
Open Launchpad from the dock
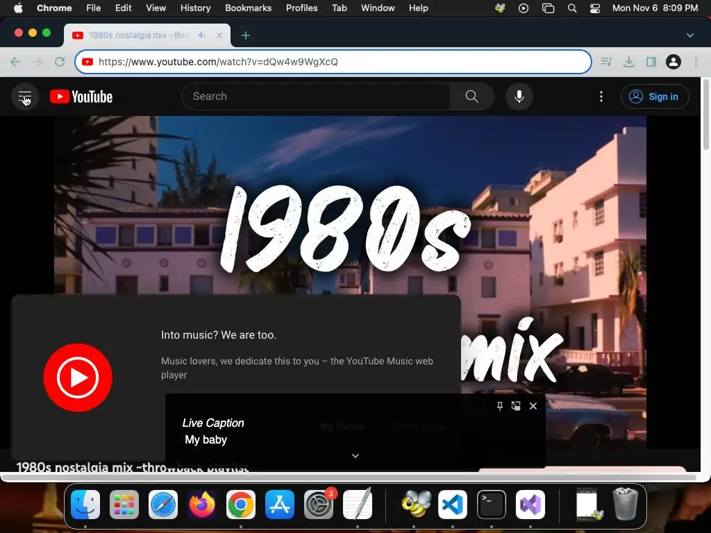click(124, 505)
